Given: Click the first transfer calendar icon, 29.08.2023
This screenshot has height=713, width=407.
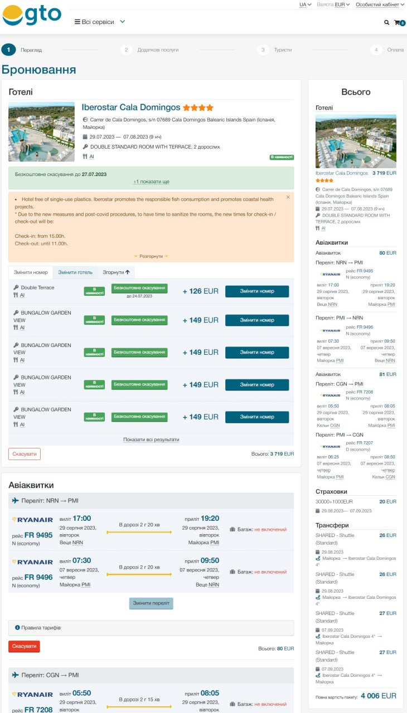Looking at the screenshot, I should point(317,552).
